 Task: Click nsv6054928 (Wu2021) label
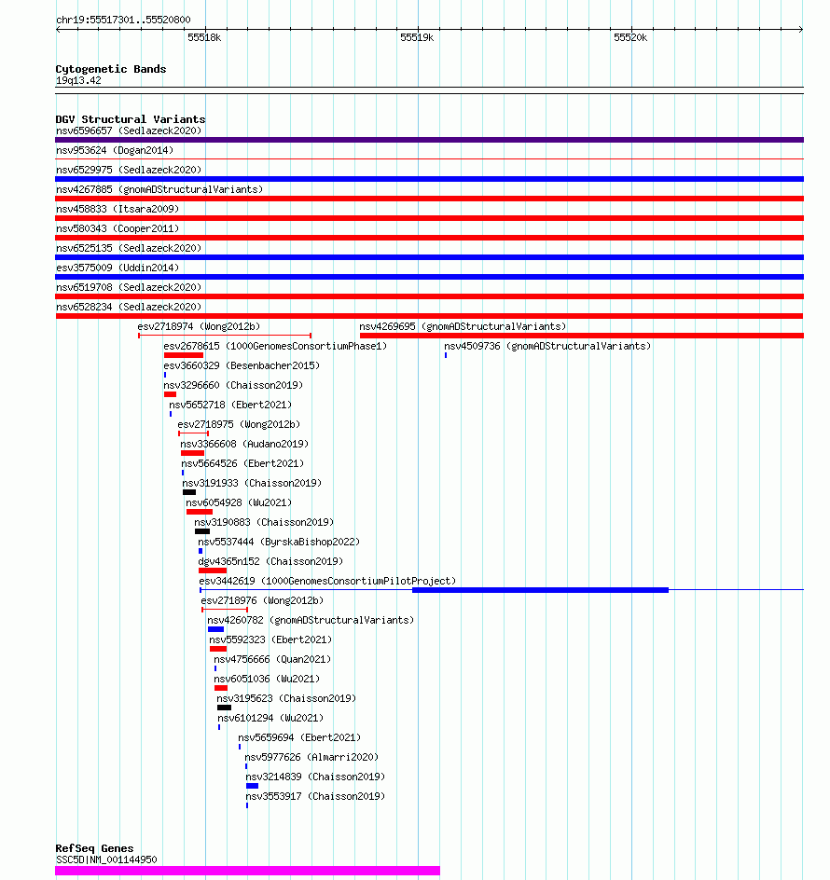click(239, 502)
